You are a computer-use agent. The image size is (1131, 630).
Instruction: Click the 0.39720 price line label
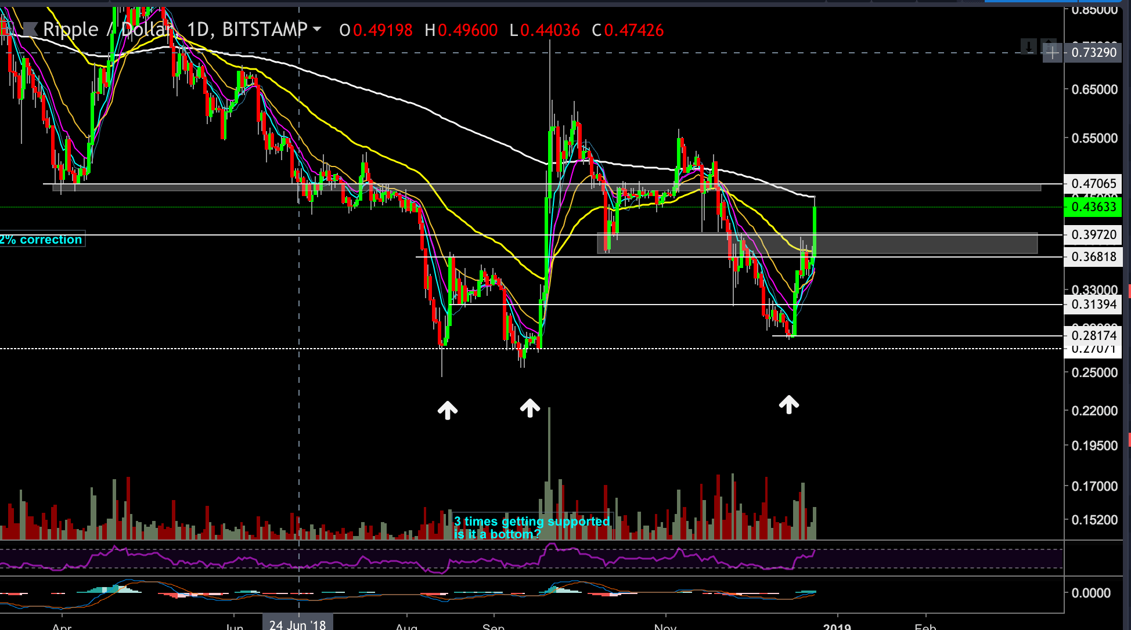[1093, 235]
